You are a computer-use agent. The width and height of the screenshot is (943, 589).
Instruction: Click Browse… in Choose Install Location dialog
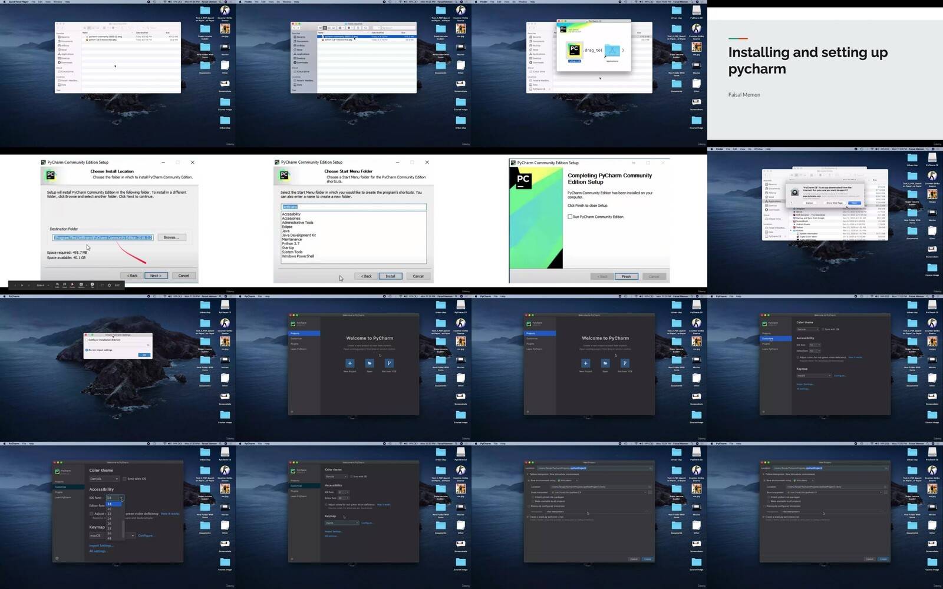(x=172, y=237)
